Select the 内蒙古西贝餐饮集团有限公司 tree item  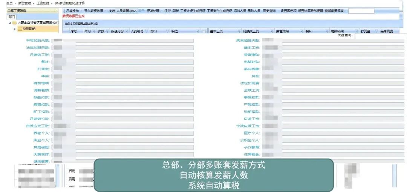pyautogui.click(x=38, y=23)
